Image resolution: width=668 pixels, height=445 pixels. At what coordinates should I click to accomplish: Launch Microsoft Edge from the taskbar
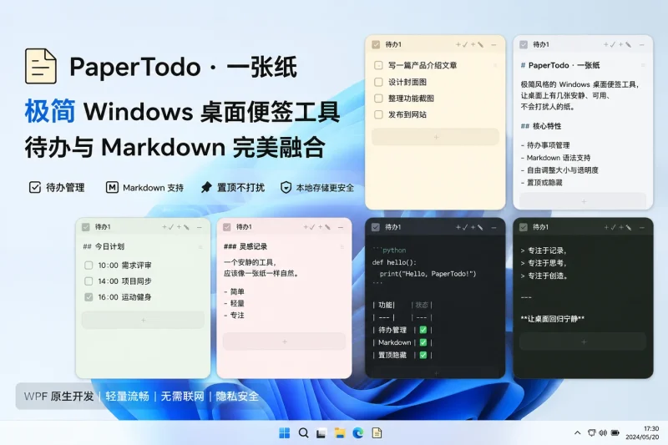pos(358,433)
